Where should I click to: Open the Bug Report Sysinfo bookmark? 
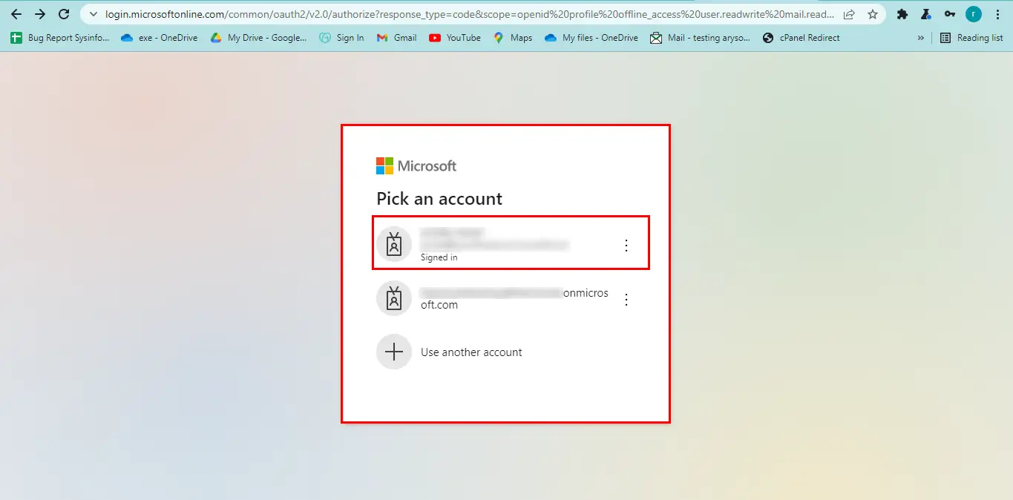pyautogui.click(x=60, y=38)
